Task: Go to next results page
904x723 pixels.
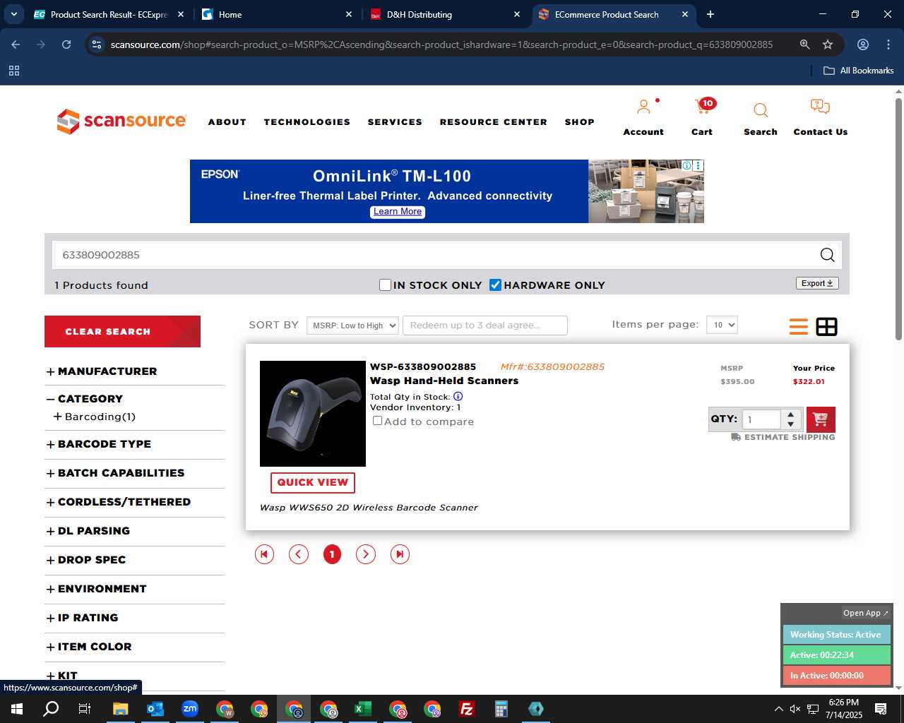Action: tap(366, 554)
